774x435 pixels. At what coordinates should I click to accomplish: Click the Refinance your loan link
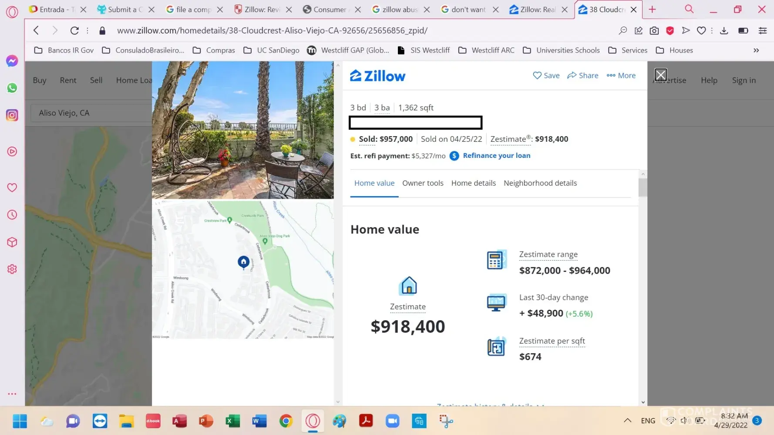(x=497, y=156)
